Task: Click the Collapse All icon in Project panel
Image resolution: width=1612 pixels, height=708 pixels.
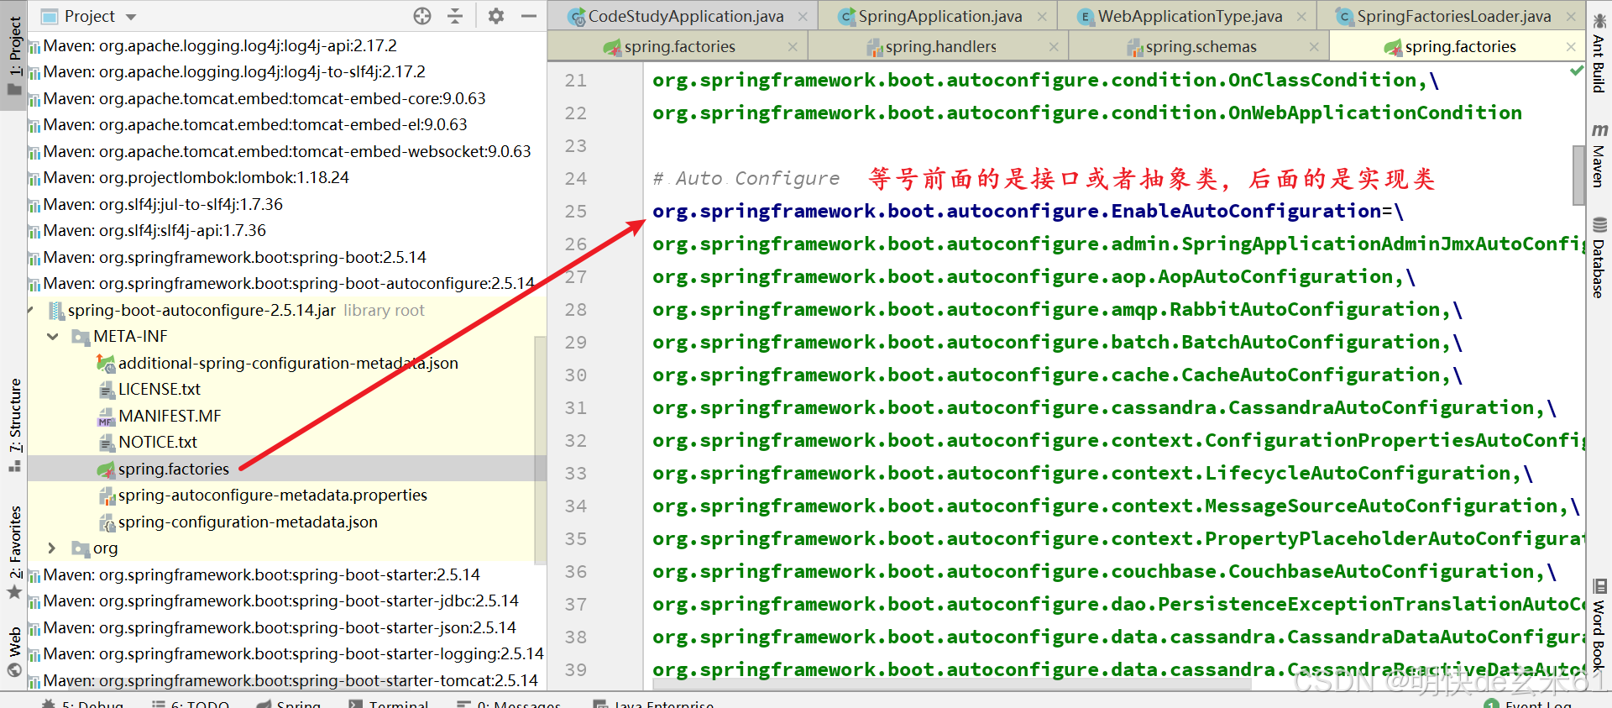Action: point(455,16)
